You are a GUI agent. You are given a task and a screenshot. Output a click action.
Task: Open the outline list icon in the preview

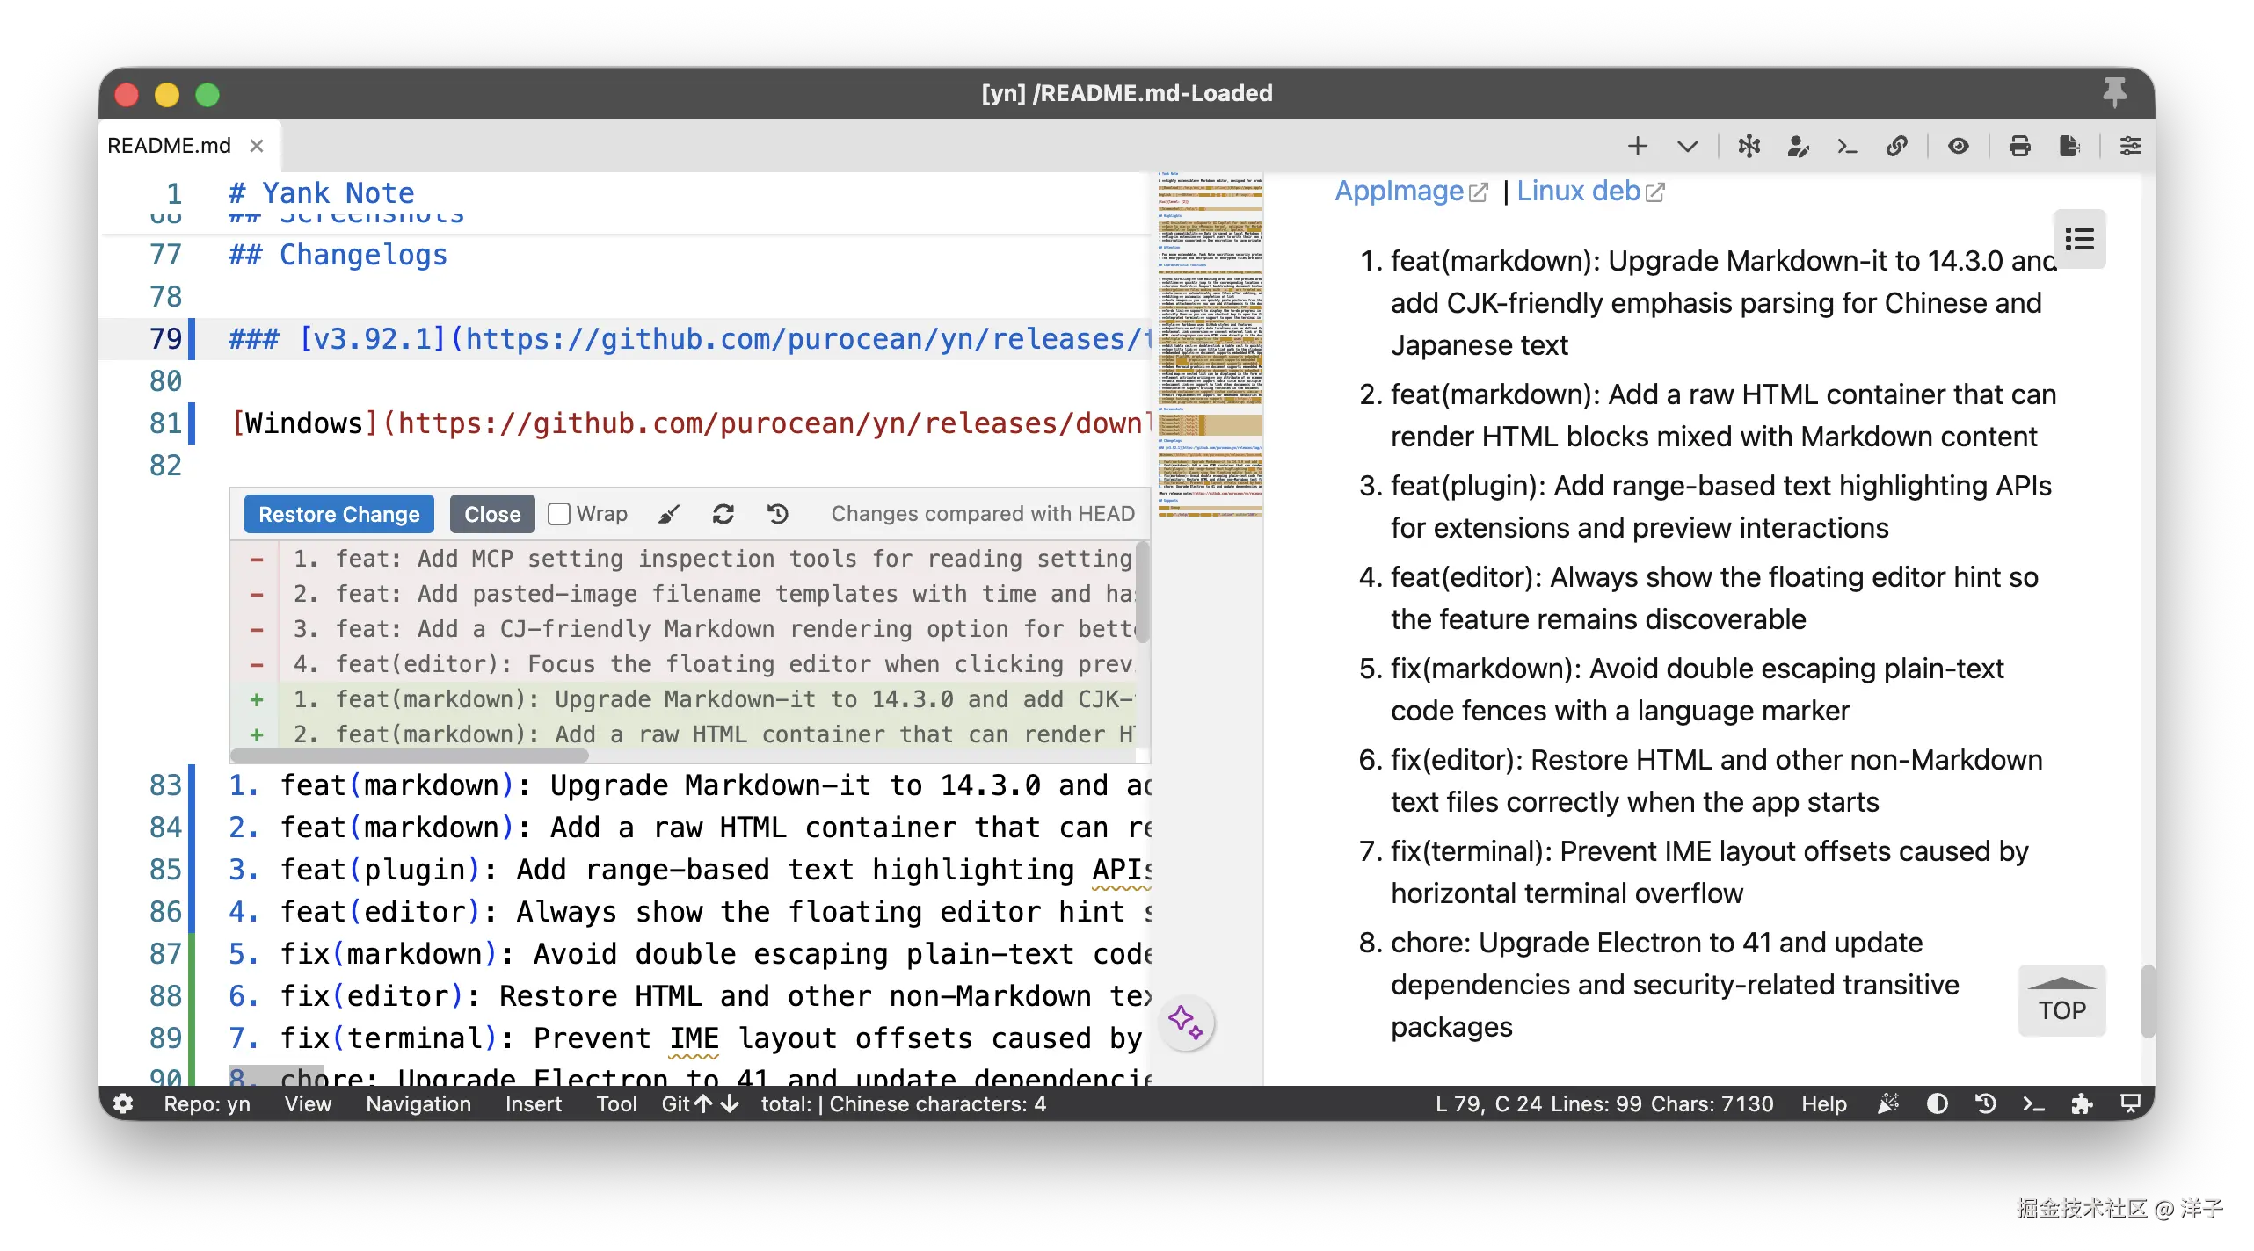tap(2079, 239)
